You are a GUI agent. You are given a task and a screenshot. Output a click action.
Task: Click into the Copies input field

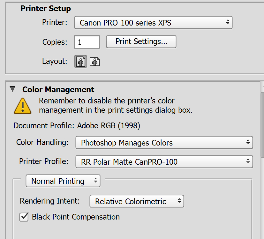(87, 42)
